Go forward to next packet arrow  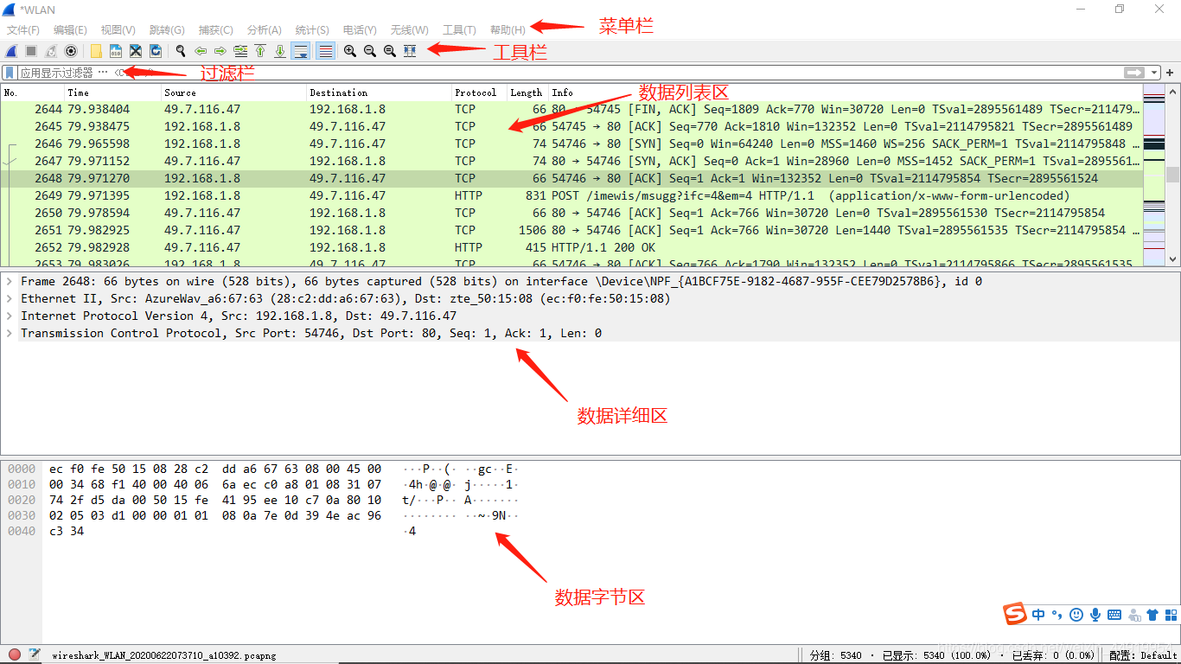(220, 51)
